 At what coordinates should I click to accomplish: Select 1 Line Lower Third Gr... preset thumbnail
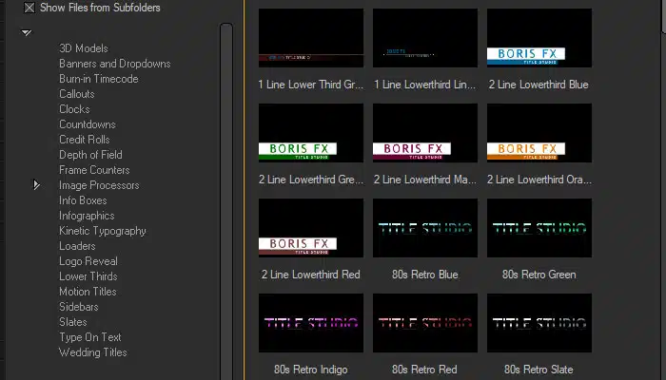pos(311,38)
